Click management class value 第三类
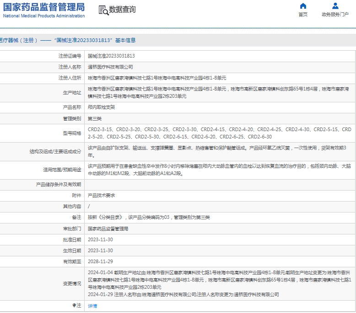This screenshot has width=356, height=313. [x=95, y=118]
